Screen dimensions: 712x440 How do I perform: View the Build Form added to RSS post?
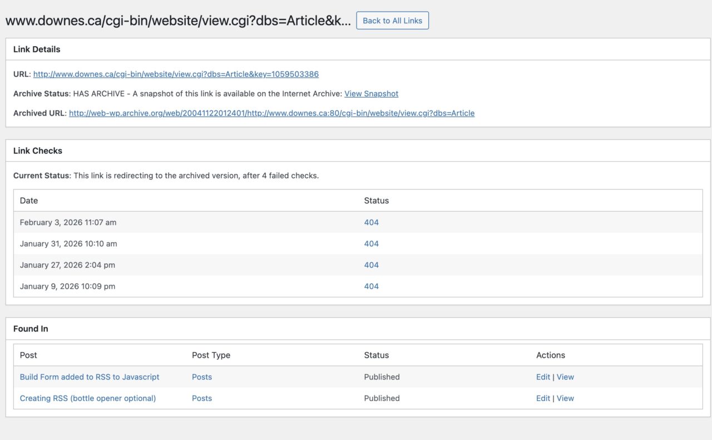565,377
